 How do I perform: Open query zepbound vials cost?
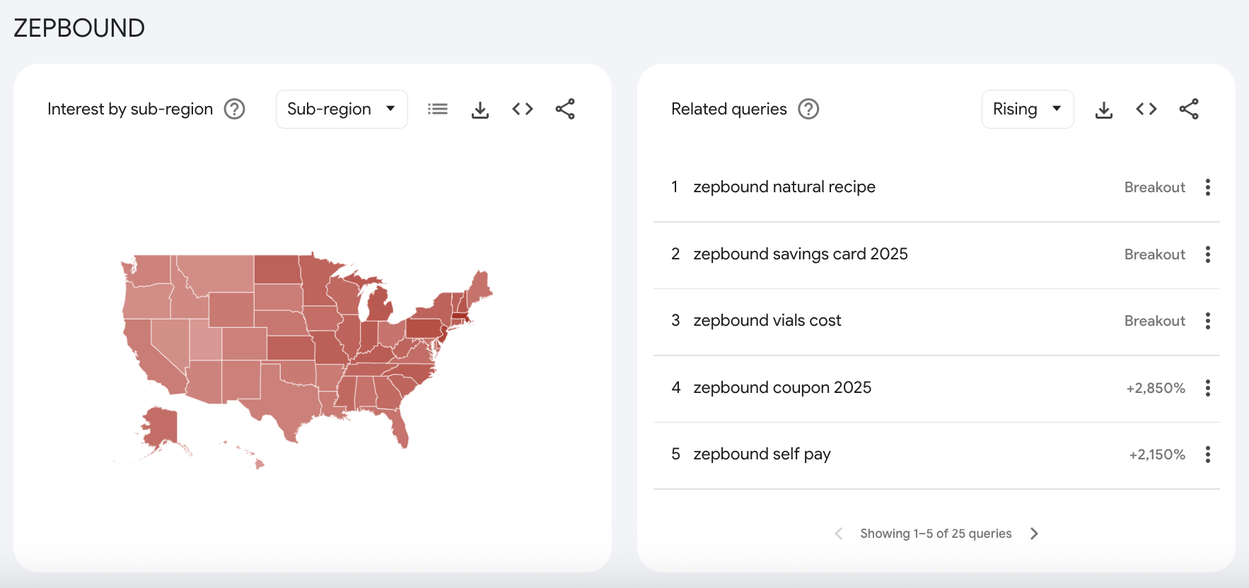(767, 321)
